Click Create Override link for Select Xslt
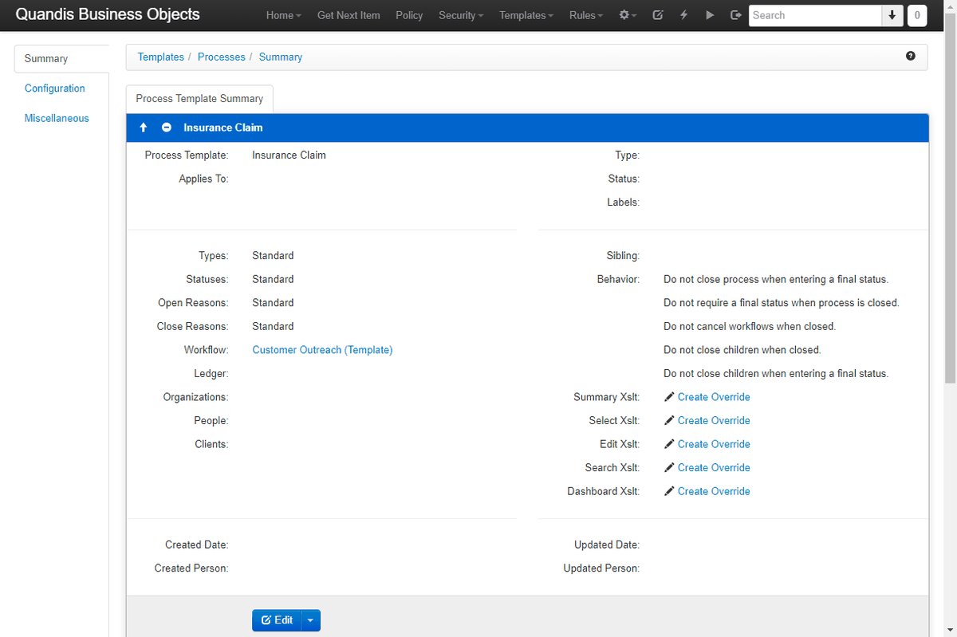Screen dimensions: 957x637 (x=714, y=420)
